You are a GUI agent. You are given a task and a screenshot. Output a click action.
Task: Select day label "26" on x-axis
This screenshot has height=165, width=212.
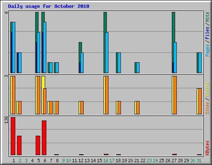(168, 160)
